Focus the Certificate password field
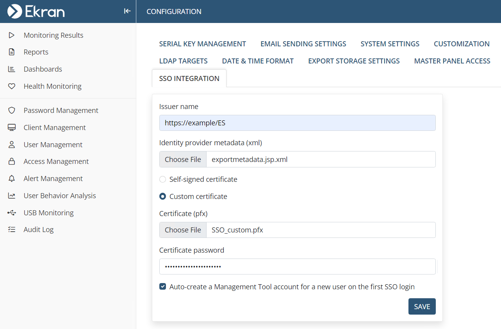Image resolution: width=501 pixels, height=329 pixels. 297,267
